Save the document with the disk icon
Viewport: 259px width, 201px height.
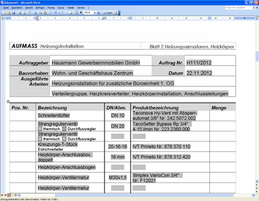[14, 13]
